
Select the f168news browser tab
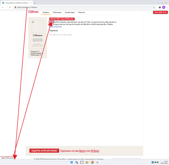click(x=17, y=3)
